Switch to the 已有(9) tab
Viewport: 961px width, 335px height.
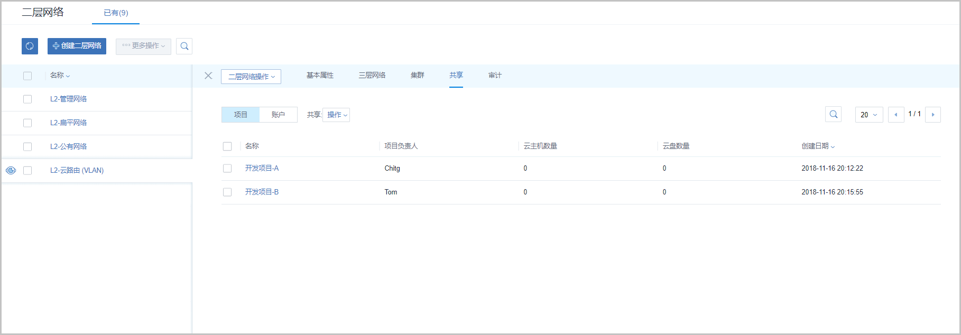pos(116,13)
